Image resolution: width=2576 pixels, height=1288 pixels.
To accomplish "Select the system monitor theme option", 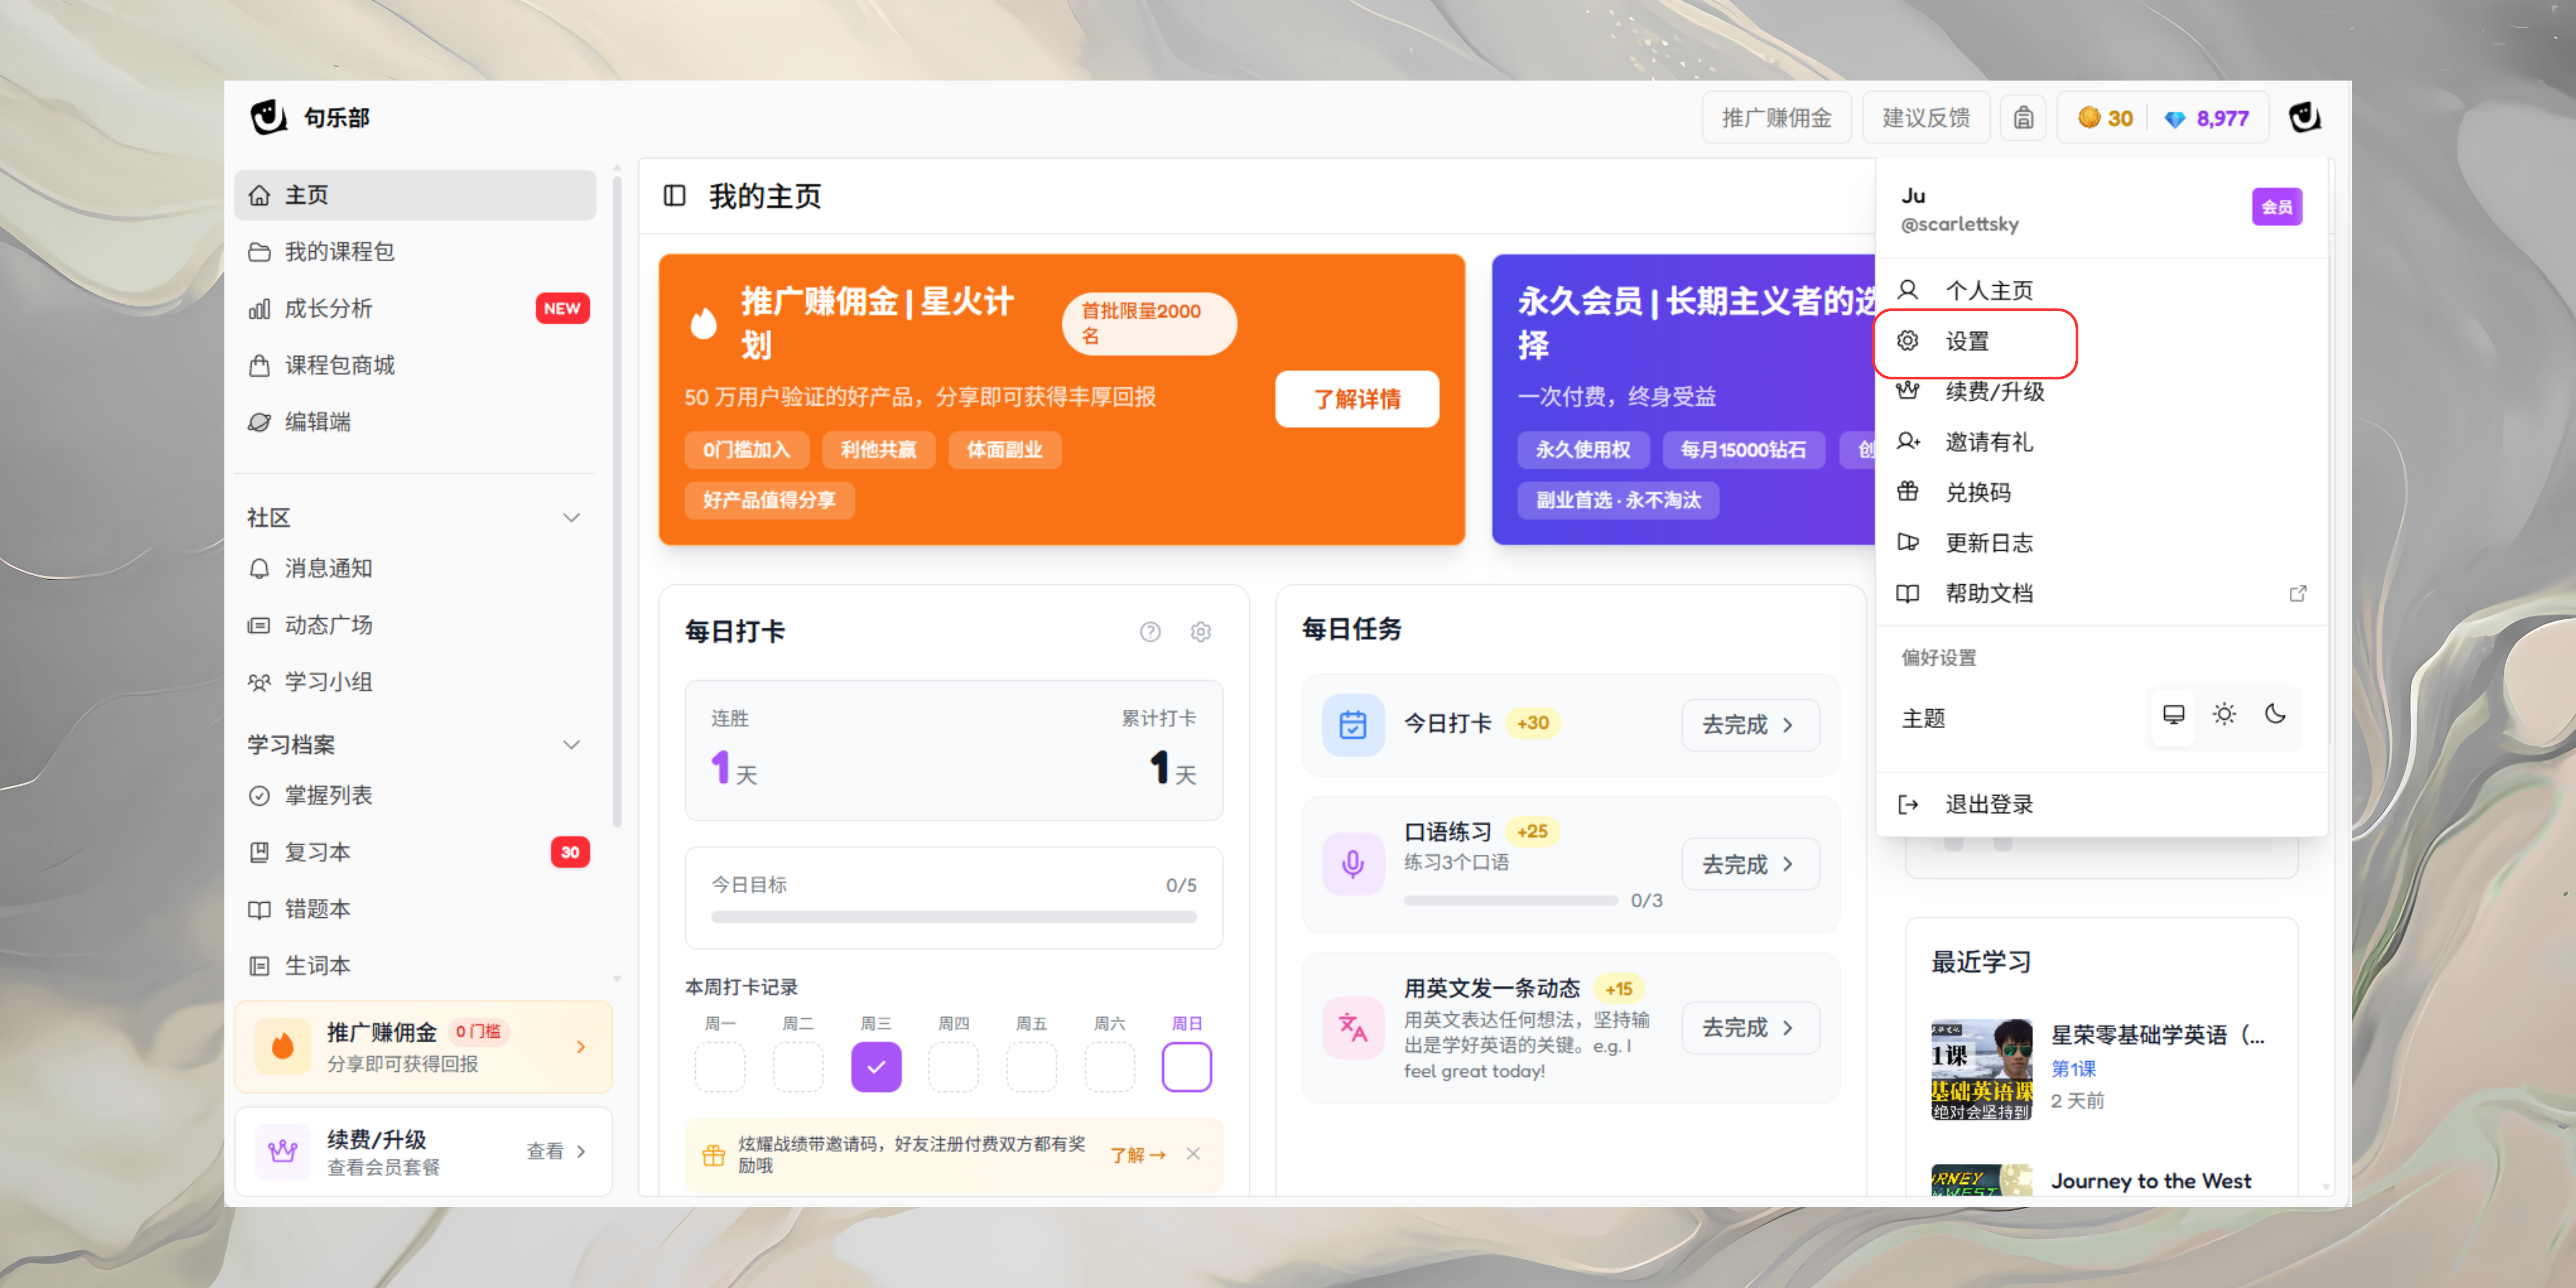I will pos(2173,715).
